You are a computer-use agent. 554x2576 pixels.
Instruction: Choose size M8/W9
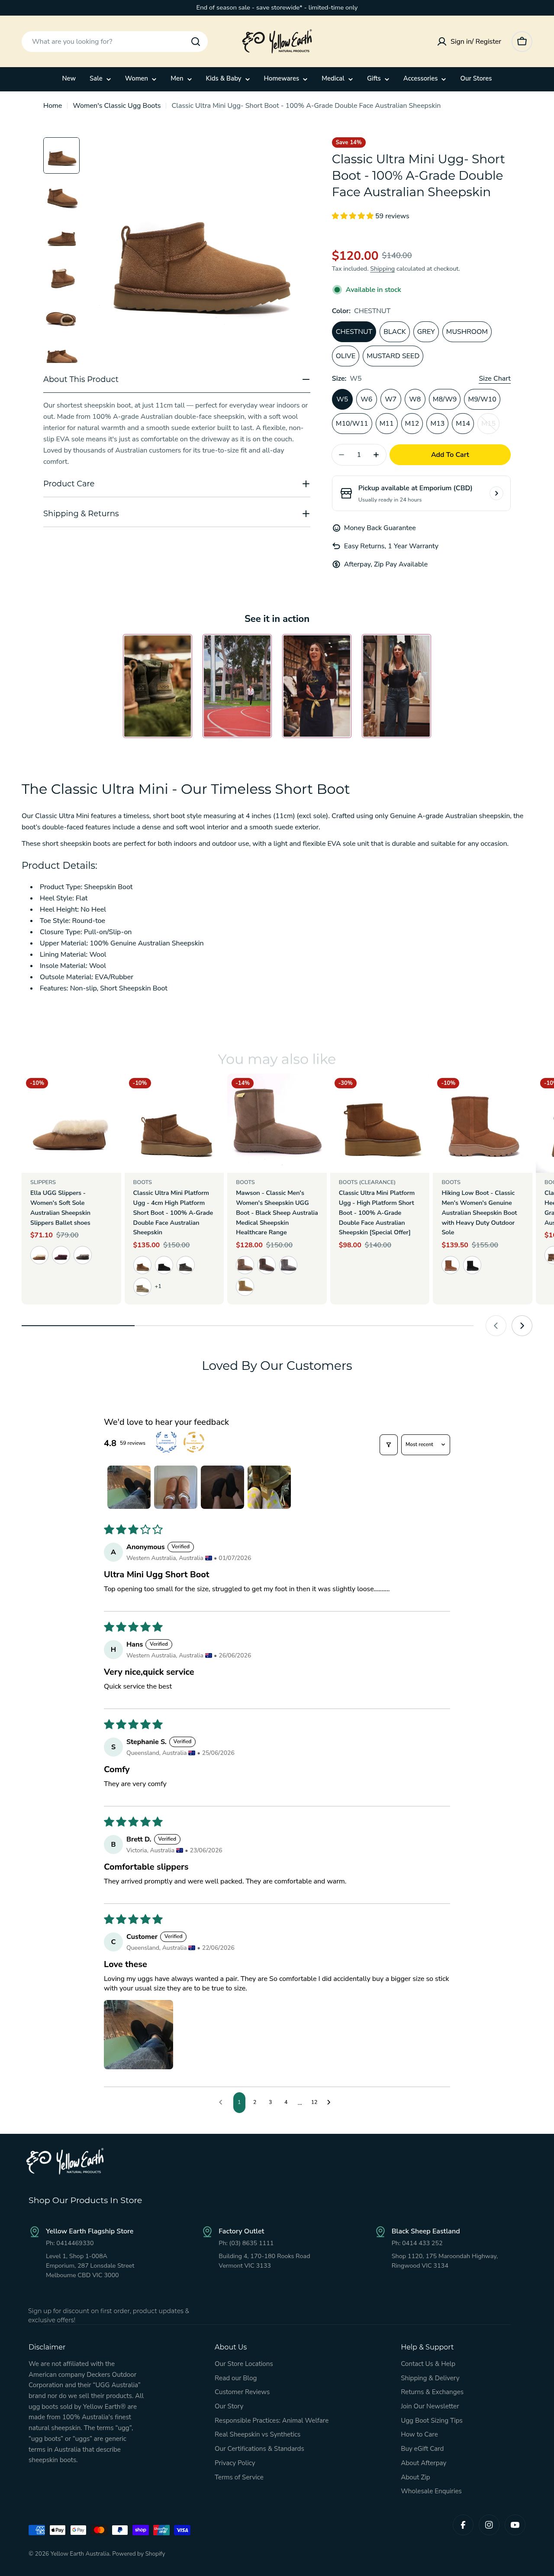pyautogui.click(x=445, y=399)
